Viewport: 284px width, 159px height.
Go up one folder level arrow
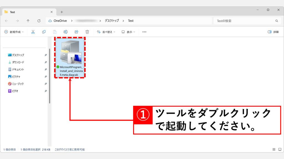click(x=28, y=21)
